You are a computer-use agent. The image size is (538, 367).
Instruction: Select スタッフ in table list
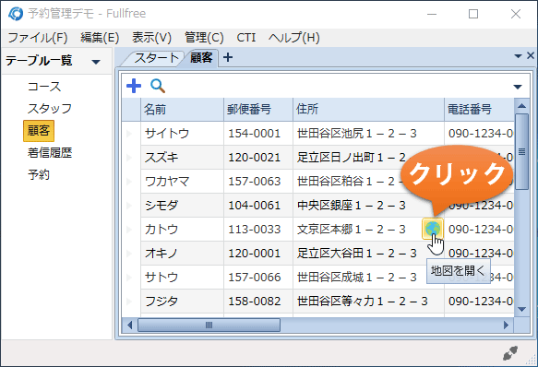point(50,109)
